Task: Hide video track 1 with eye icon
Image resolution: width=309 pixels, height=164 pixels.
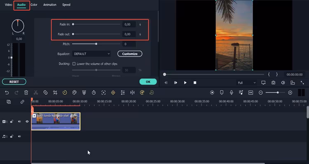Action: coord(27,121)
